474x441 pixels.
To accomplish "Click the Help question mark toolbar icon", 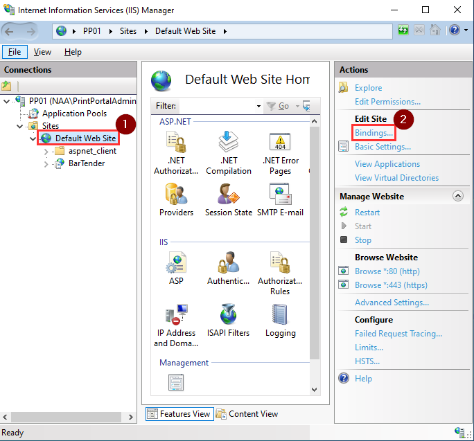I will 455,30.
